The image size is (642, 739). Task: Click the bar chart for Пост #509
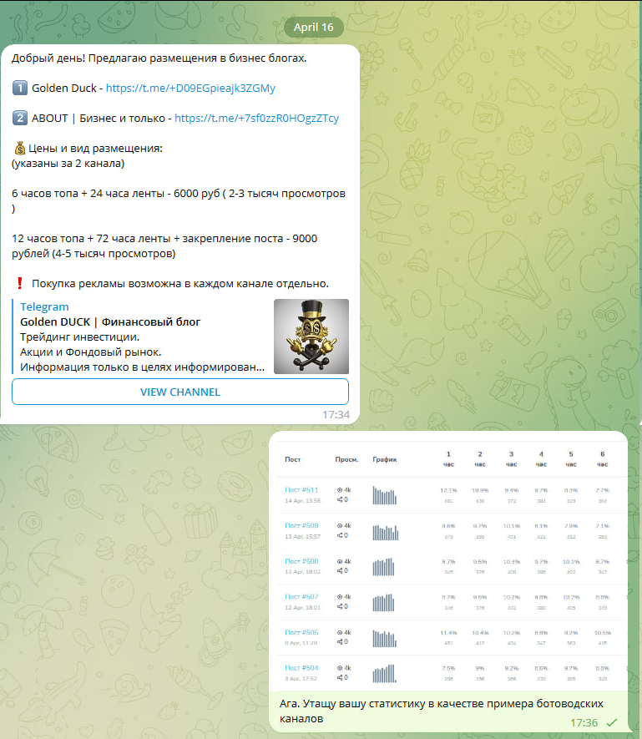(x=386, y=532)
